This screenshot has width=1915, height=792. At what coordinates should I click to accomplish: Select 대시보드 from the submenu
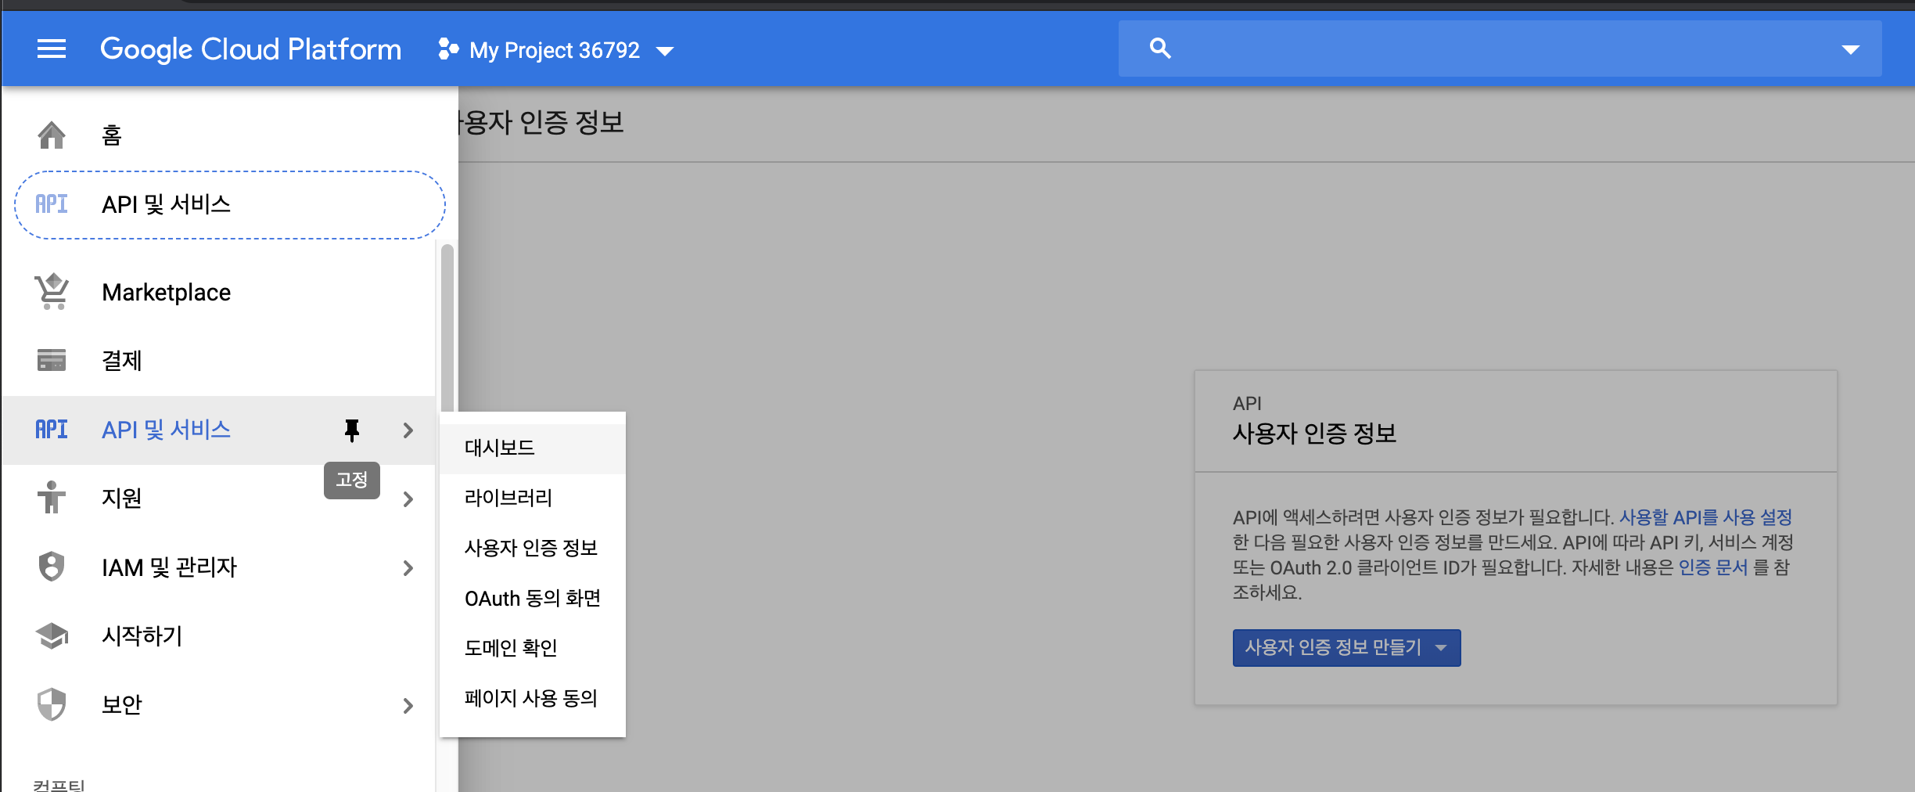click(x=533, y=448)
